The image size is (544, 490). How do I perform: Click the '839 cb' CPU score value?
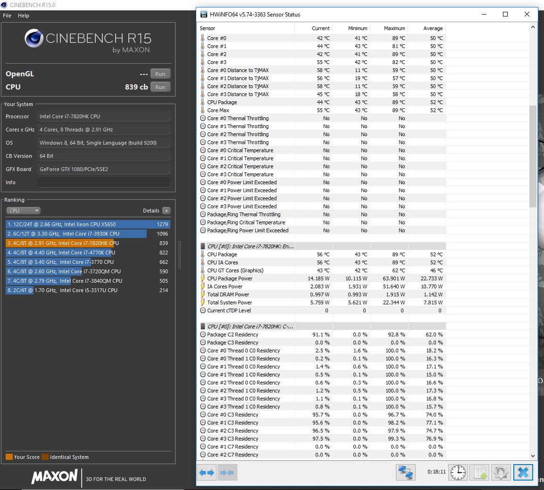[x=136, y=87]
